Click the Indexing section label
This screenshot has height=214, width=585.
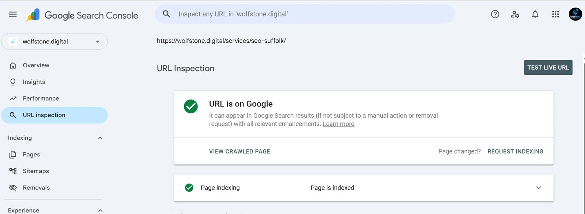tap(20, 138)
